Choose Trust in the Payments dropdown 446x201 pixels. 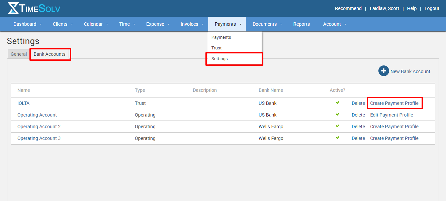coord(216,48)
